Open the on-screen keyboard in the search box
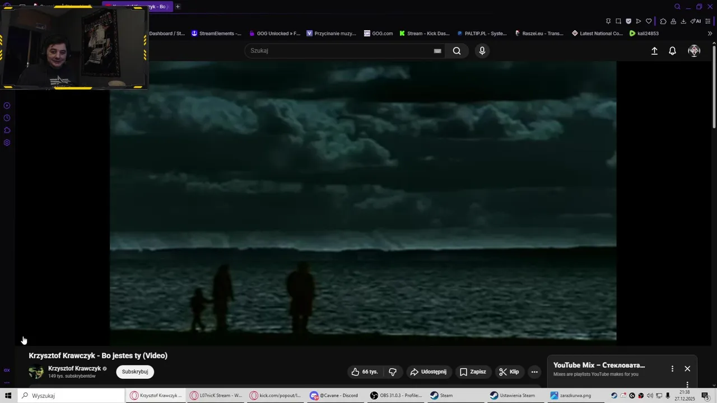The image size is (717, 403). click(x=437, y=51)
